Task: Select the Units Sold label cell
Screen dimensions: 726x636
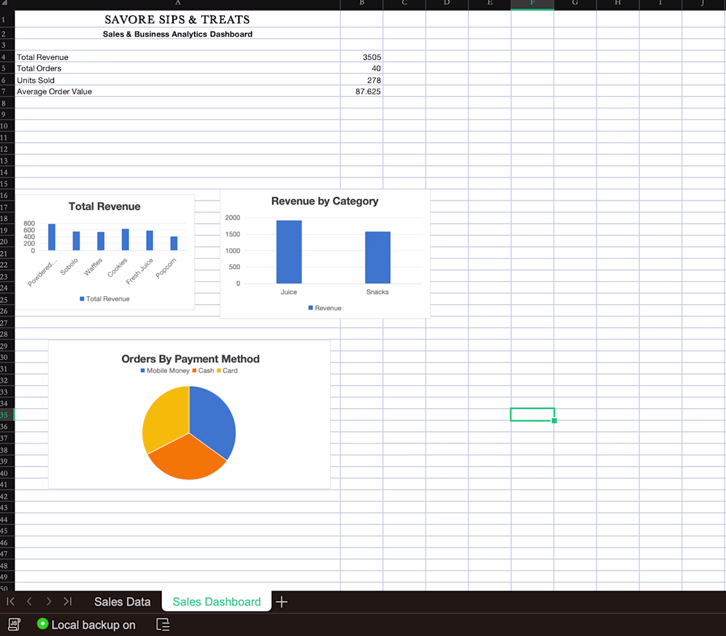Action: pos(178,80)
